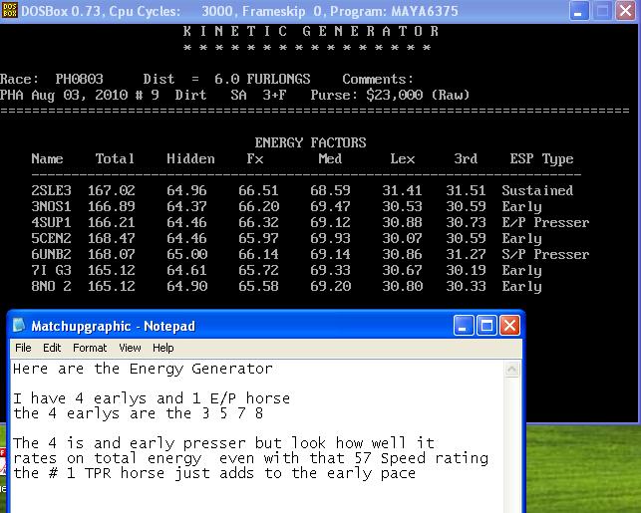
Task: Click the Notepad scrollbar up arrow
Action: (512, 370)
